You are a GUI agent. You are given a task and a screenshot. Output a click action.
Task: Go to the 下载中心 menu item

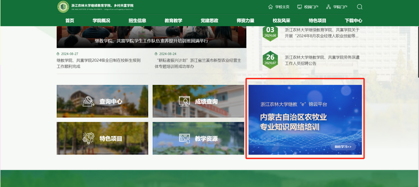coord(353,20)
